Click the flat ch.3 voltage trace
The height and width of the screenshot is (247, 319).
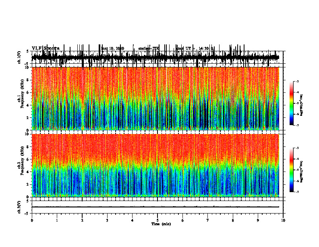click(x=155, y=207)
